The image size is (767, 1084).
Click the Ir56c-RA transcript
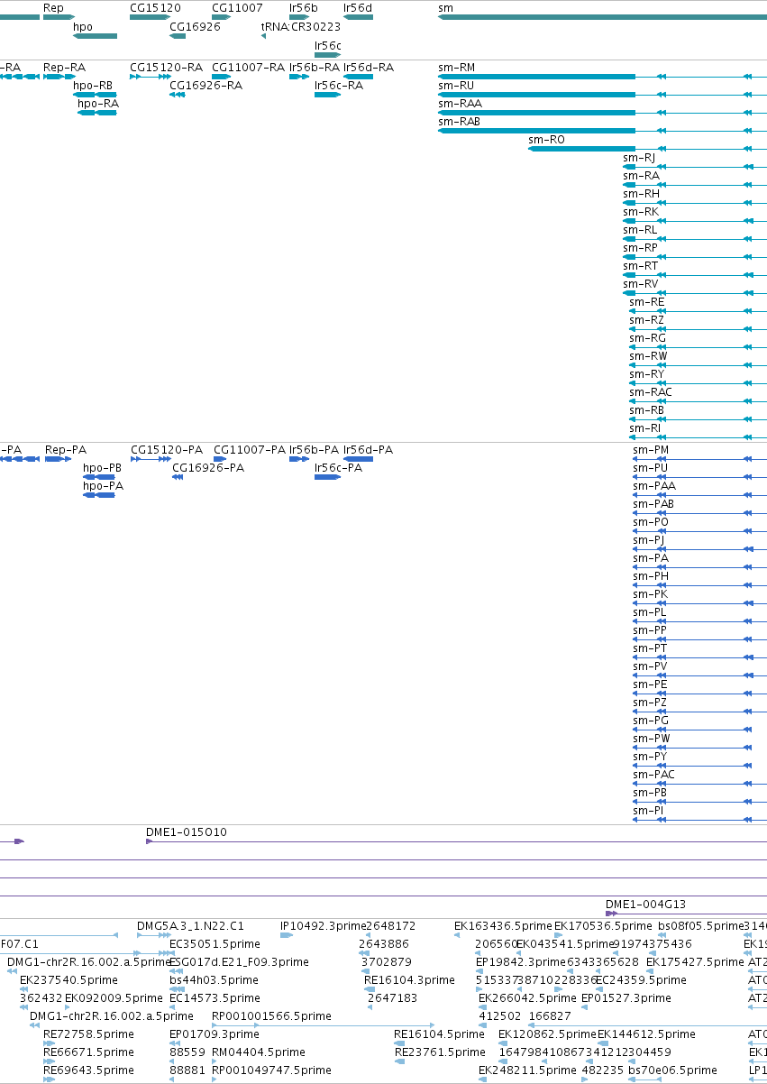coord(327,95)
